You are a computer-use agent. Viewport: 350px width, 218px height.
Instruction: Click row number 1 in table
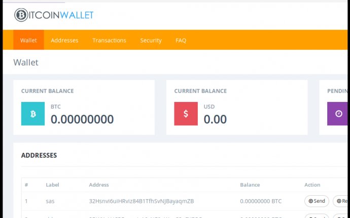[26, 201]
